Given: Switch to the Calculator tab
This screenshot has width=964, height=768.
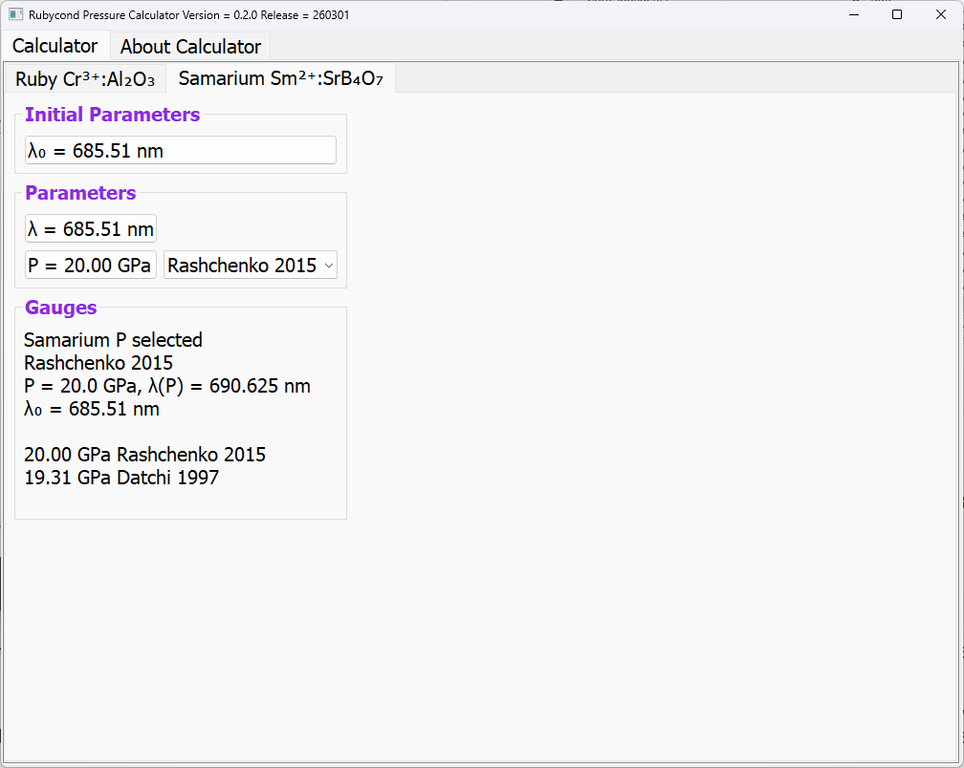Looking at the screenshot, I should click(x=55, y=46).
